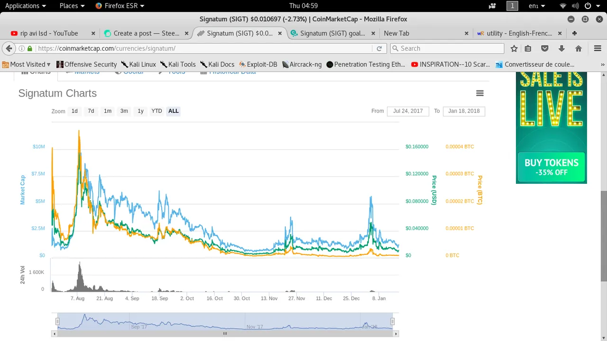The image size is (607, 341).
Task: Switch to the 'Signatum (SIGT) goal...' tab
Action: 333,33
